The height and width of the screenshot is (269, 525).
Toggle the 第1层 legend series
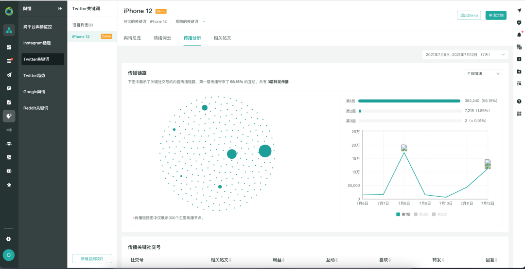403,214
